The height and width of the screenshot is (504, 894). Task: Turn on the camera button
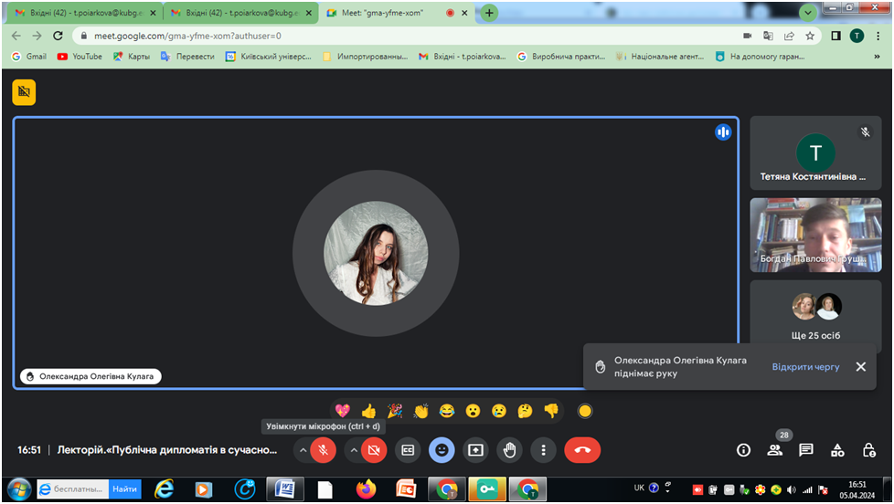[x=374, y=449]
